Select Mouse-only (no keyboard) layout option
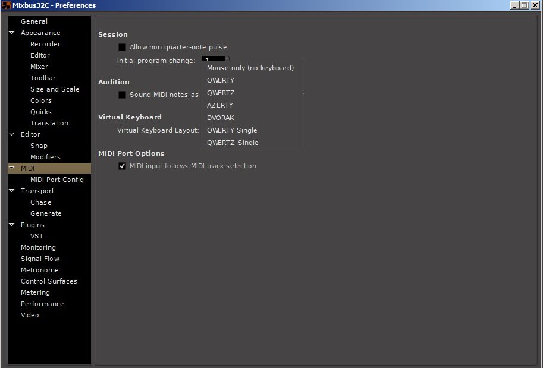 [252, 68]
